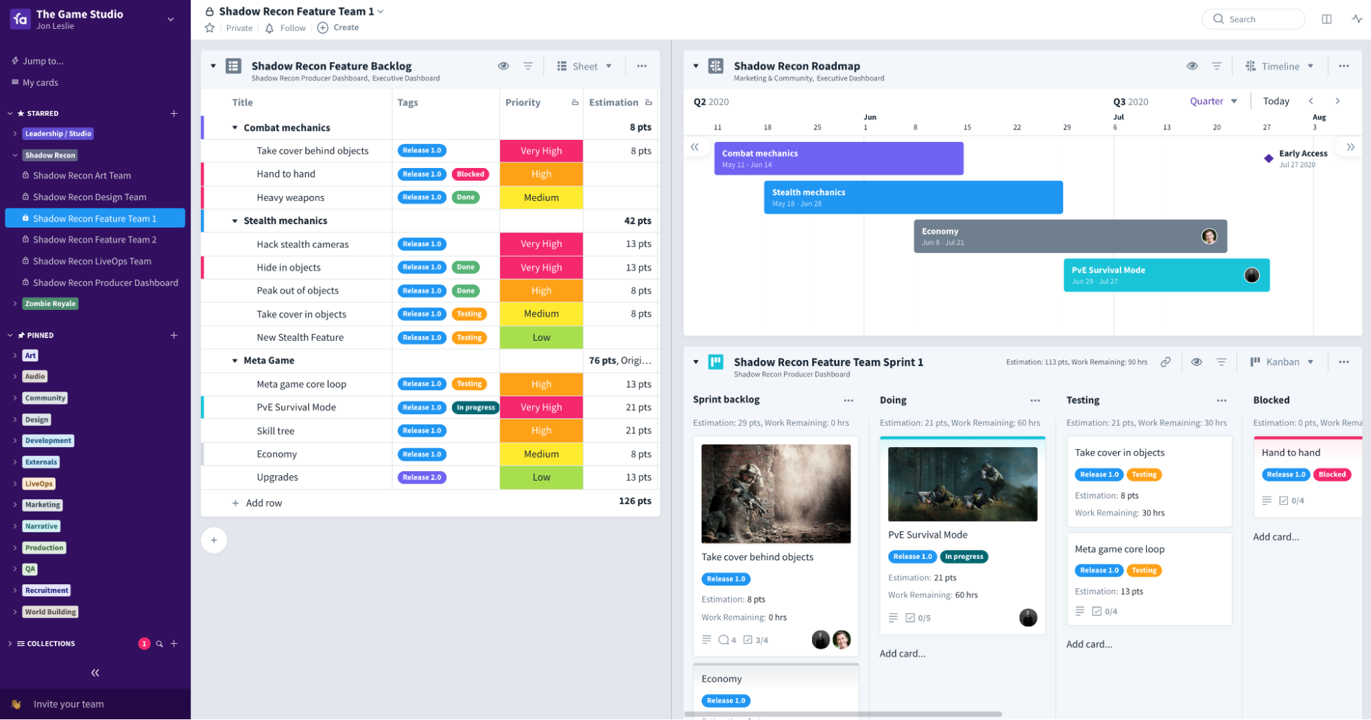This screenshot has width=1371, height=720.
Task: Open more options for Shadow Recon Roadmap
Action: (1344, 66)
